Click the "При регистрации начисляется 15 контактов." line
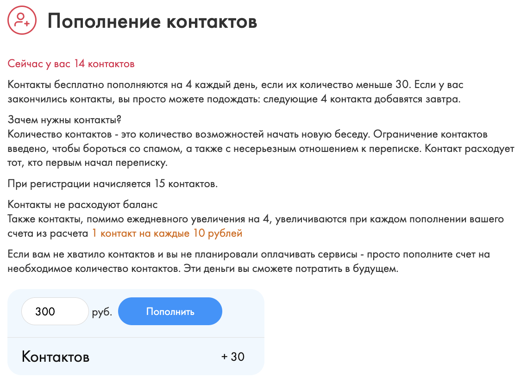Image resolution: width=527 pixels, height=390 pixels. click(x=113, y=184)
